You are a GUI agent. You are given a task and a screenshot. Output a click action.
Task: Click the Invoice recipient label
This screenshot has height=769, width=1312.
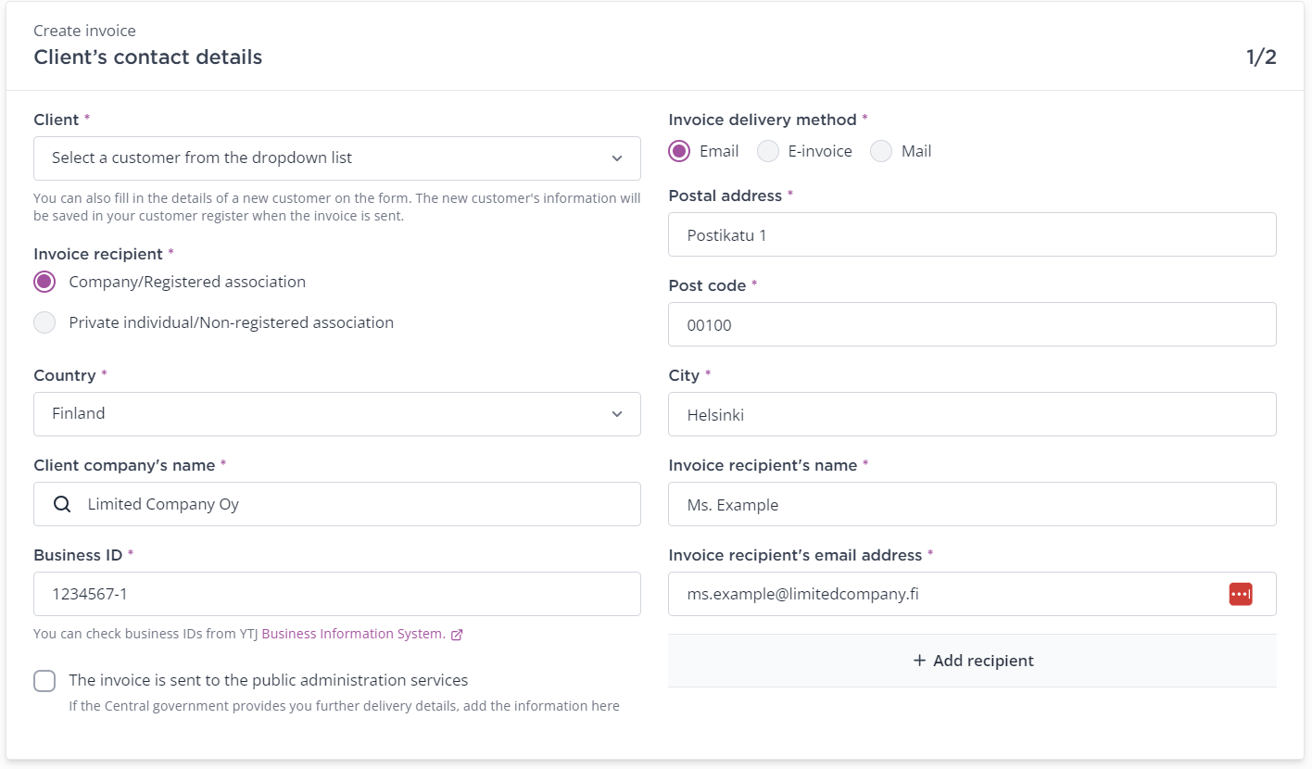98,254
